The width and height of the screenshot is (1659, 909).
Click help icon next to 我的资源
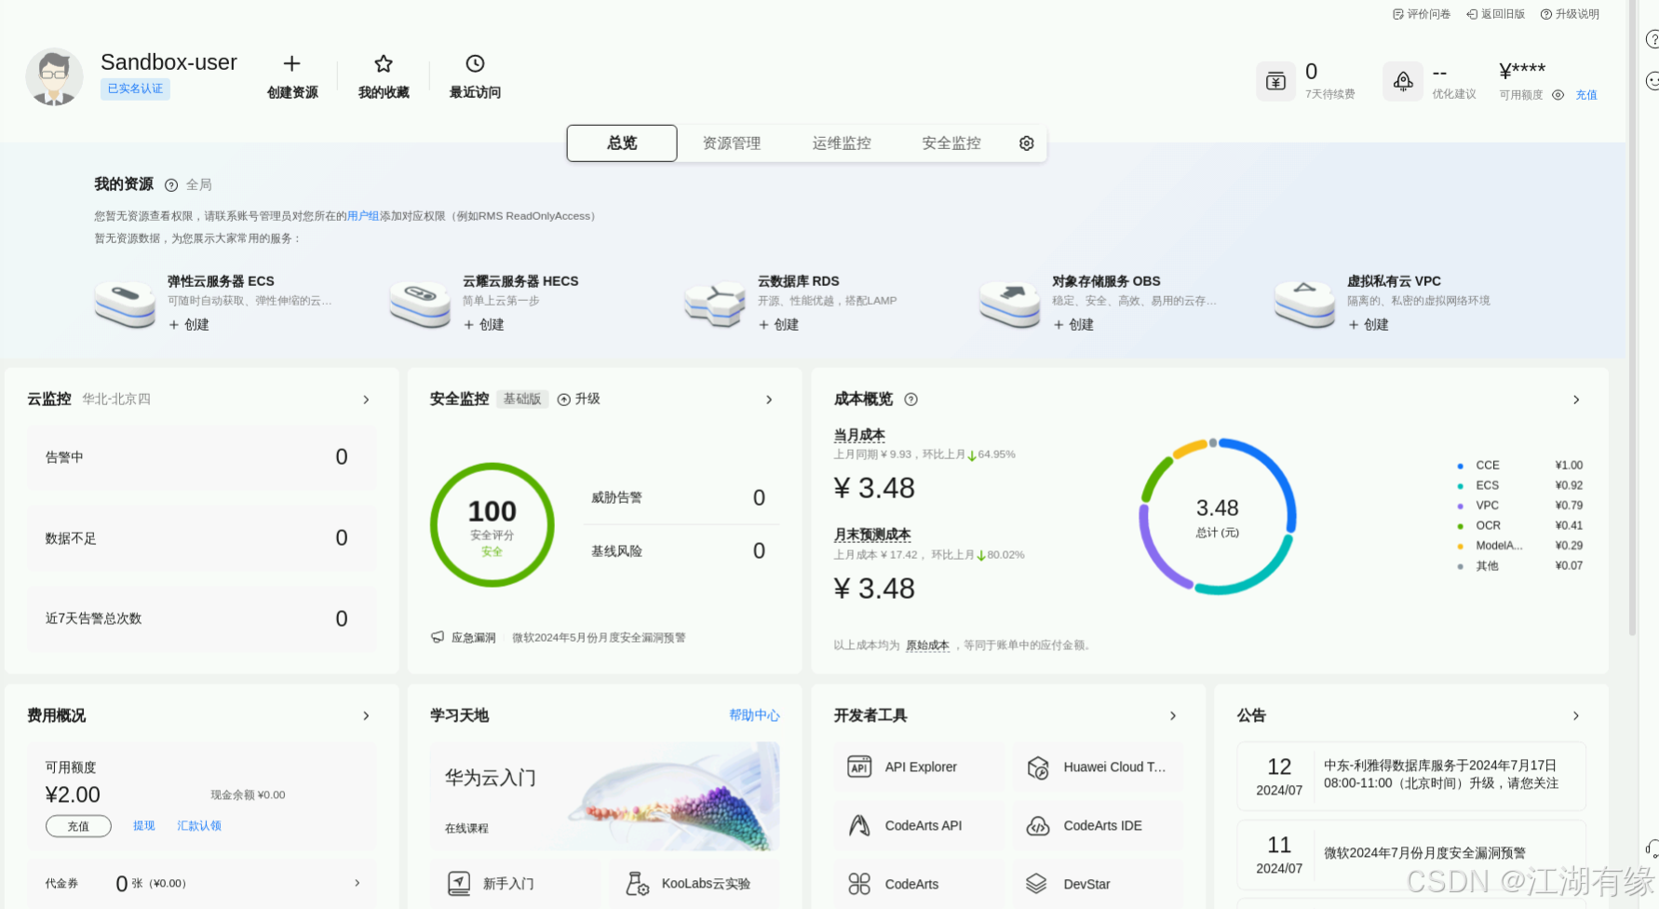(171, 185)
